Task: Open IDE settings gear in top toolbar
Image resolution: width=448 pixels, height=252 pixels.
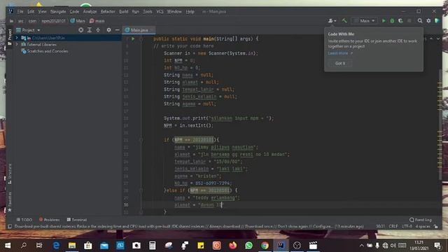Action: (x=428, y=20)
